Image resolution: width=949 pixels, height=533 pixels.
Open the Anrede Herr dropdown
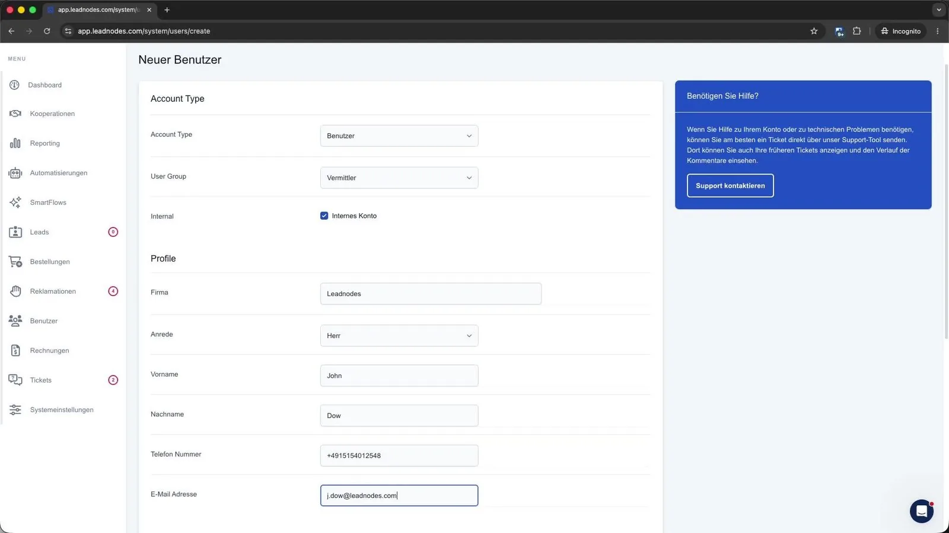399,336
